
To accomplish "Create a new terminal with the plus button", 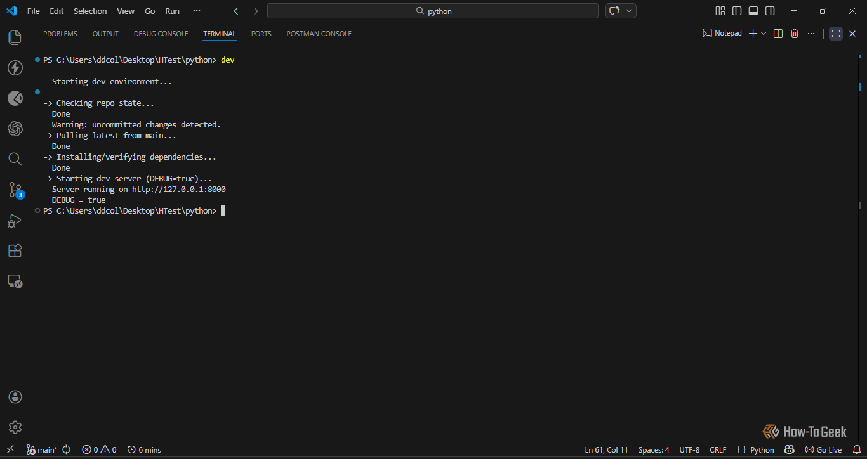I will coord(753,34).
